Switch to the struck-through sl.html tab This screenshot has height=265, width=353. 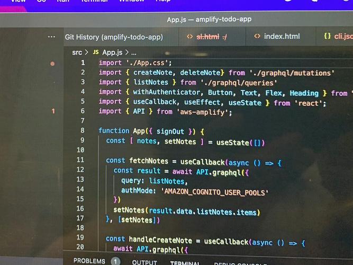tap(207, 37)
